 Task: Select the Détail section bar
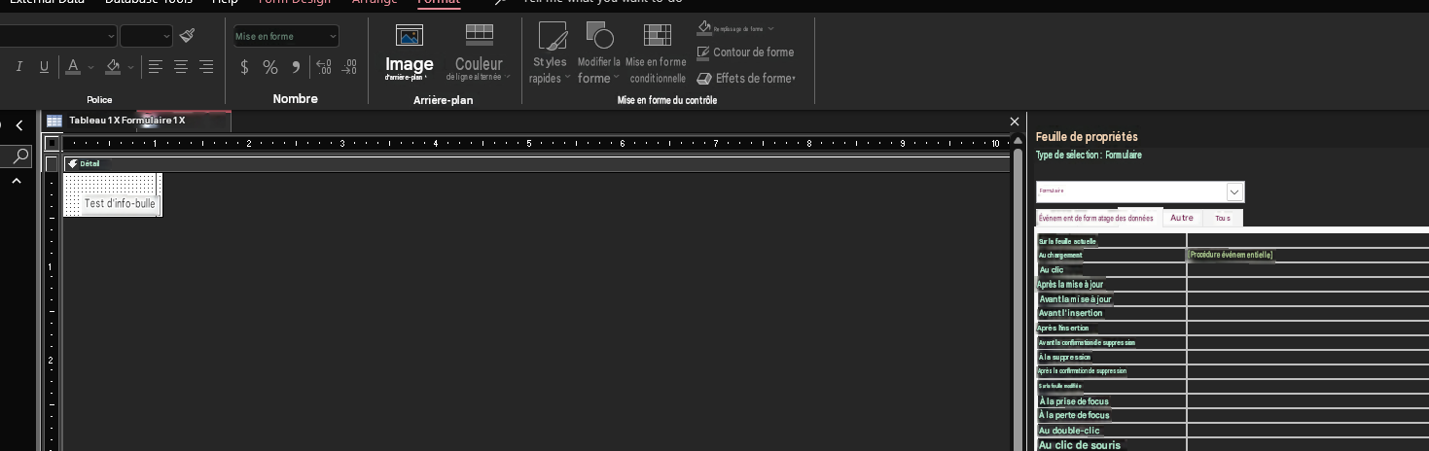click(x=535, y=163)
